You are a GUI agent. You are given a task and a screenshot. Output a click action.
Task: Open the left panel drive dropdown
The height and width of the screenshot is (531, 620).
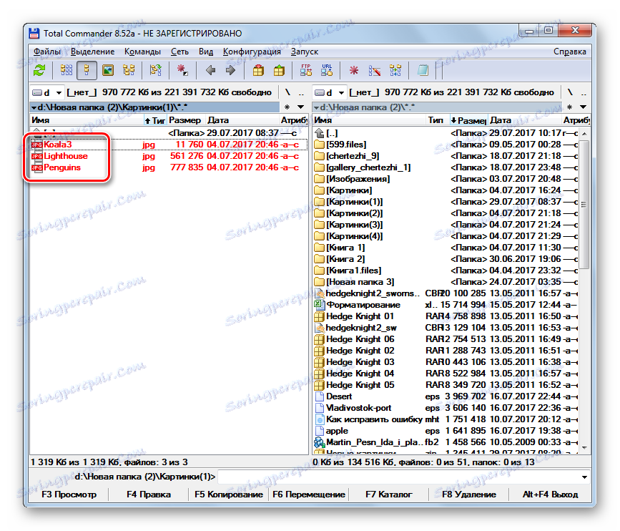pos(47,92)
